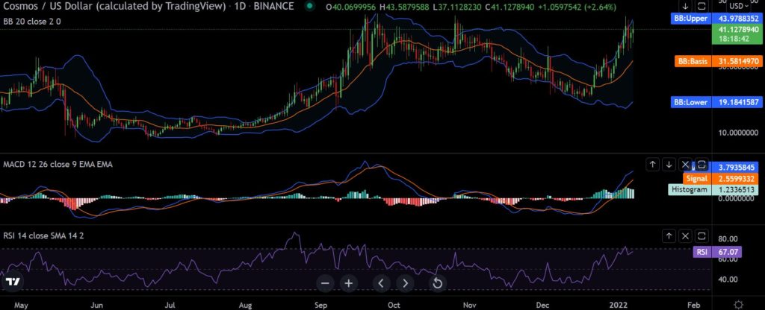Reset the chart view
The height and width of the screenshot is (310, 765).
click(x=438, y=282)
